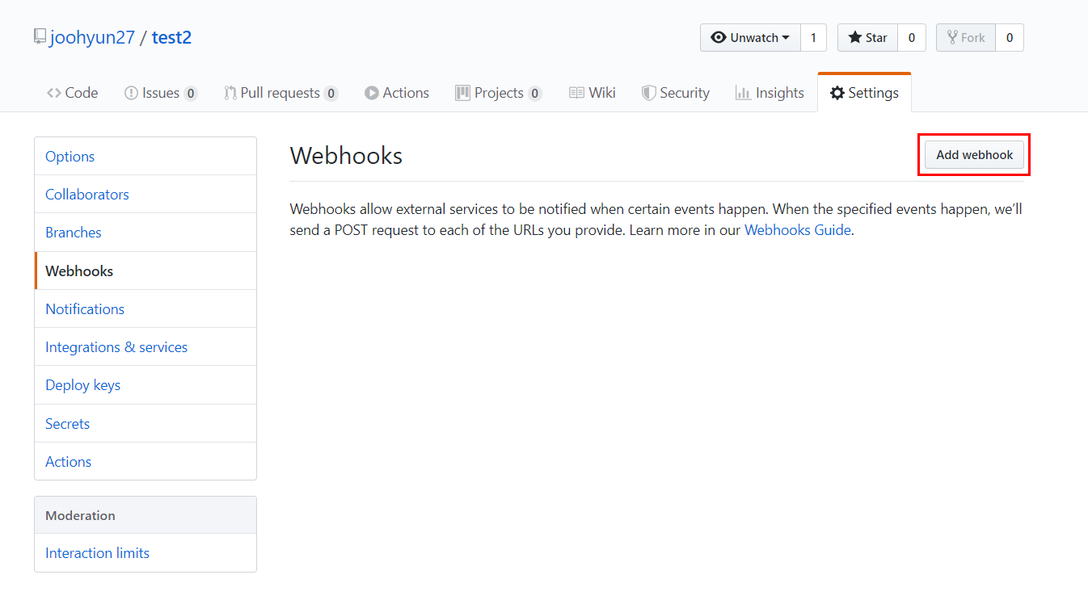The width and height of the screenshot is (1088, 600).
Task: Open the test2 repository link
Action: point(171,37)
